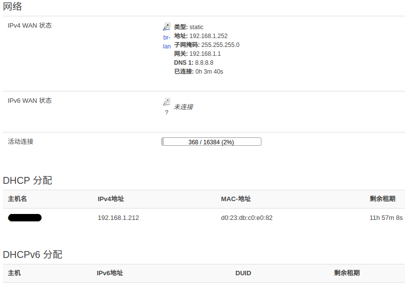
Task: Select the leased IP 192.168.1.212
Action: click(118, 218)
